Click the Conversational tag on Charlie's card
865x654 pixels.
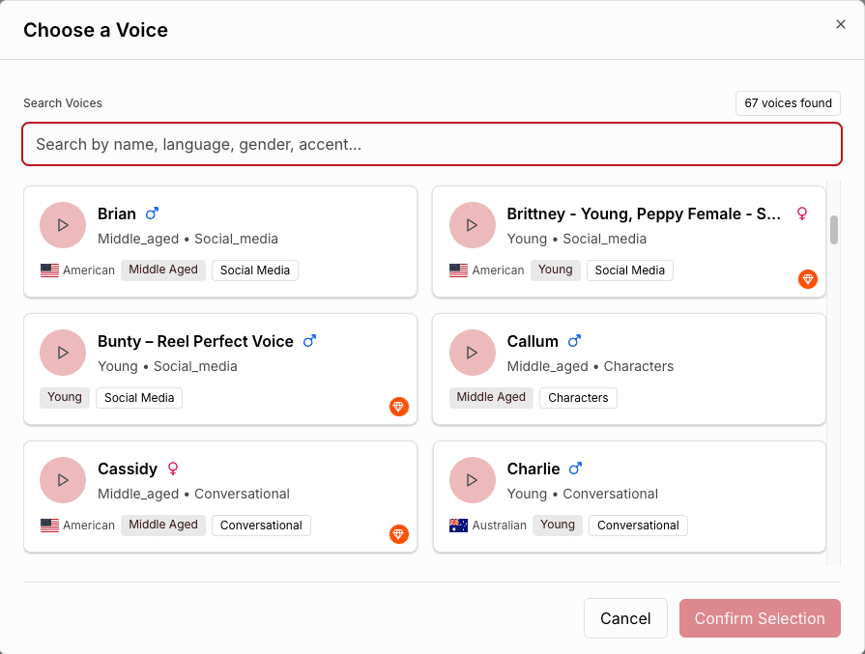click(x=638, y=525)
